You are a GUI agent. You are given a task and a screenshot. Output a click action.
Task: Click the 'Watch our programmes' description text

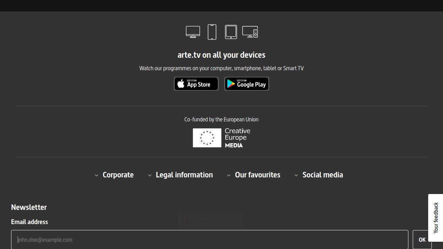[221, 68]
